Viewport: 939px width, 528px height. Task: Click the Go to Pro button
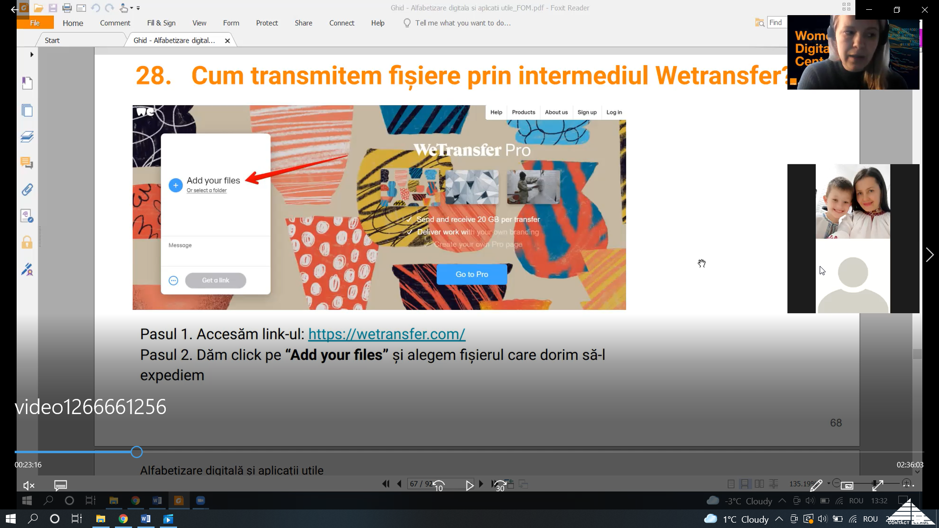(x=471, y=274)
